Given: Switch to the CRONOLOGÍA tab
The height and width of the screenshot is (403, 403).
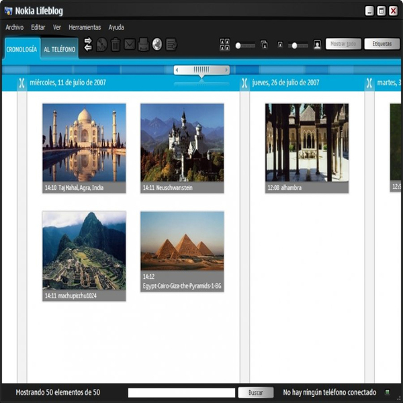Looking at the screenshot, I should [22, 49].
